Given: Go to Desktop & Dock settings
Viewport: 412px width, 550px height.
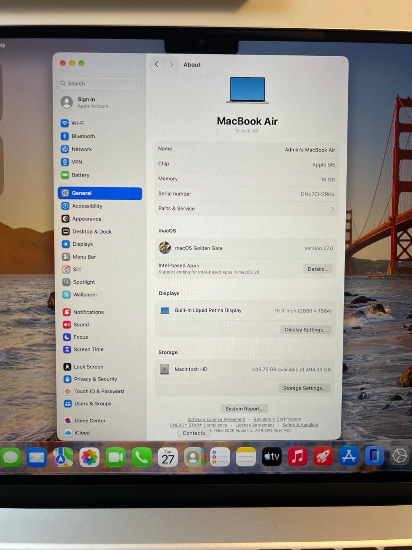Looking at the screenshot, I should pyautogui.click(x=101, y=231).
